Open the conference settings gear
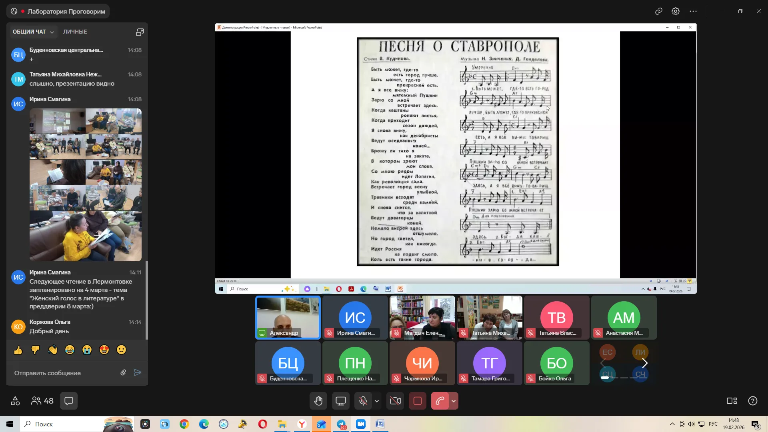 click(x=676, y=11)
